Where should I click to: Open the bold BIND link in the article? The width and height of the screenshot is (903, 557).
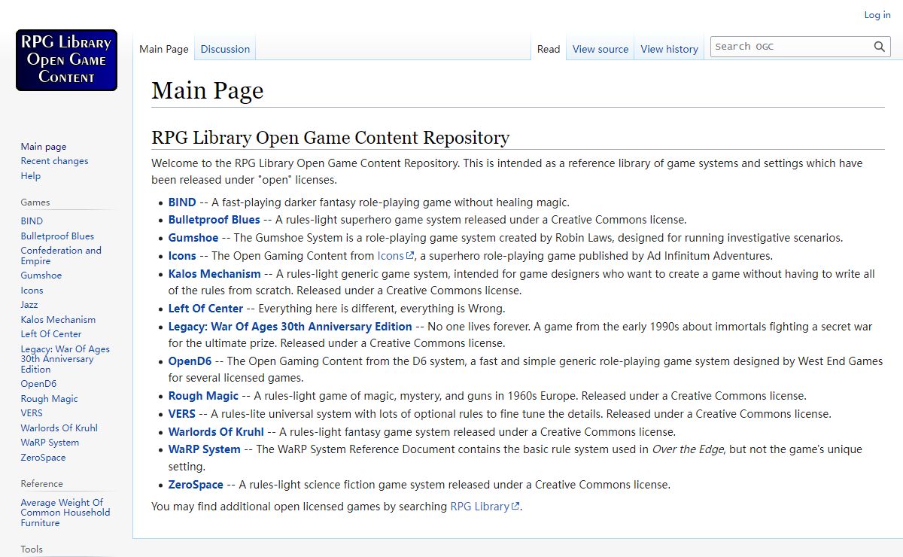pyautogui.click(x=182, y=202)
